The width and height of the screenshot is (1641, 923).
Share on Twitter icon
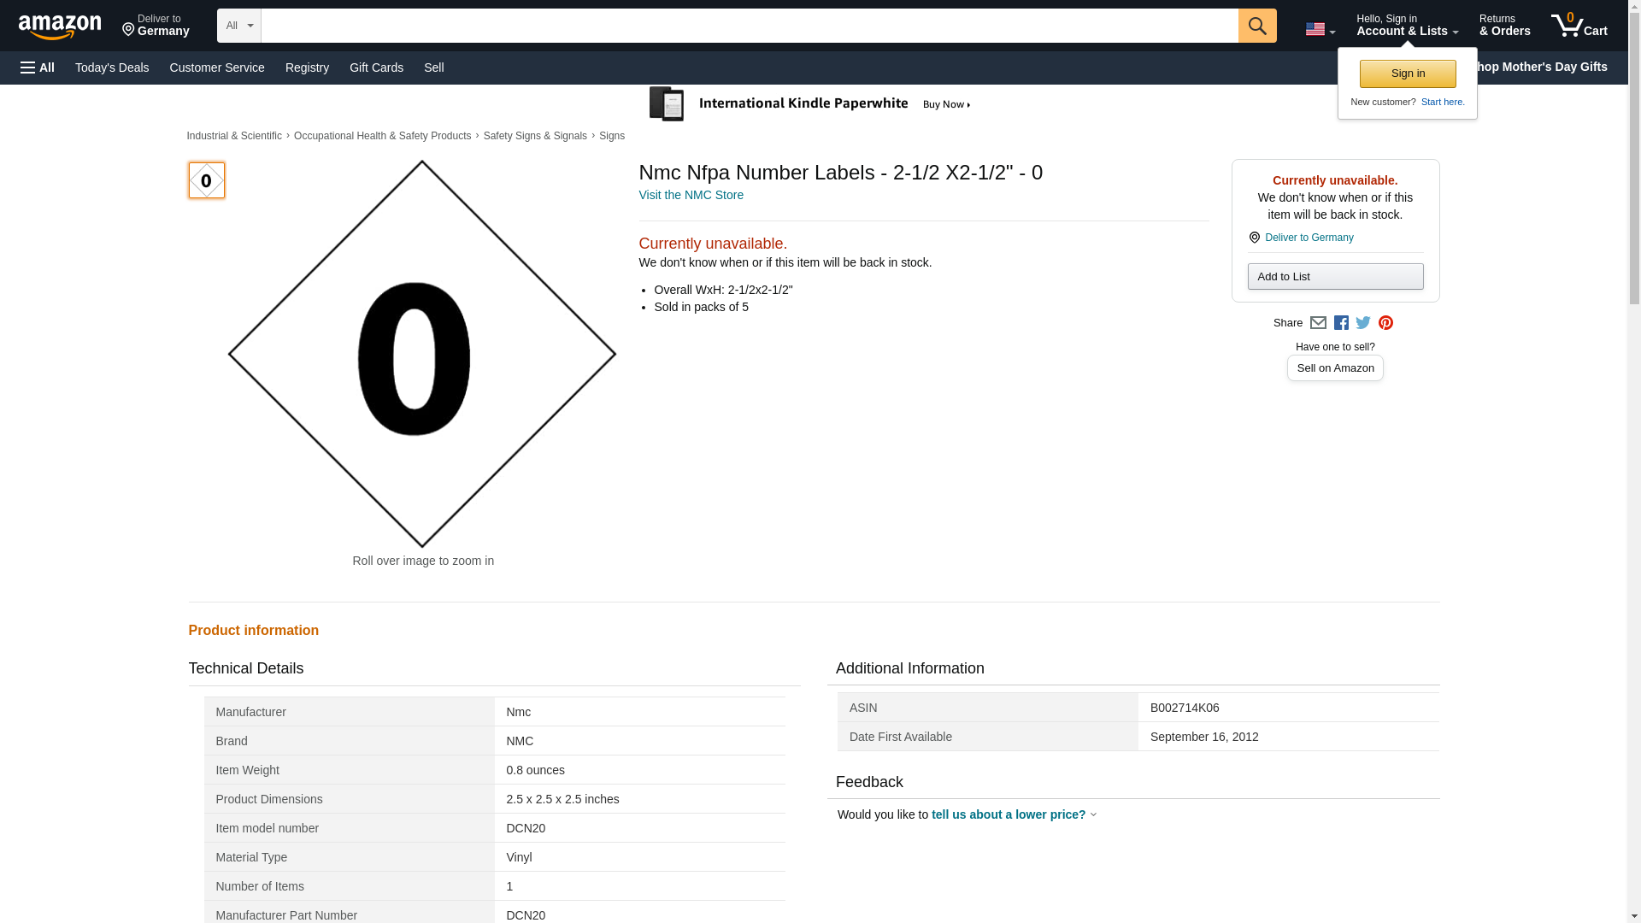coord(1363,323)
